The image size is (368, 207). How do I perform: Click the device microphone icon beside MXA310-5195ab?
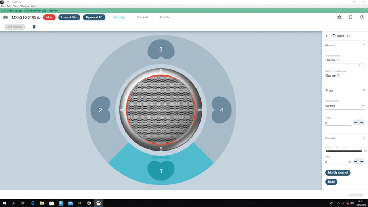(5, 17)
